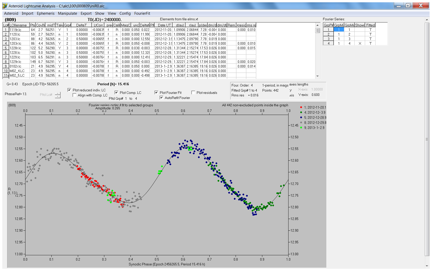Select lightcurve file M02_5.LC row
Screen dimensions: 432x271
129,75
